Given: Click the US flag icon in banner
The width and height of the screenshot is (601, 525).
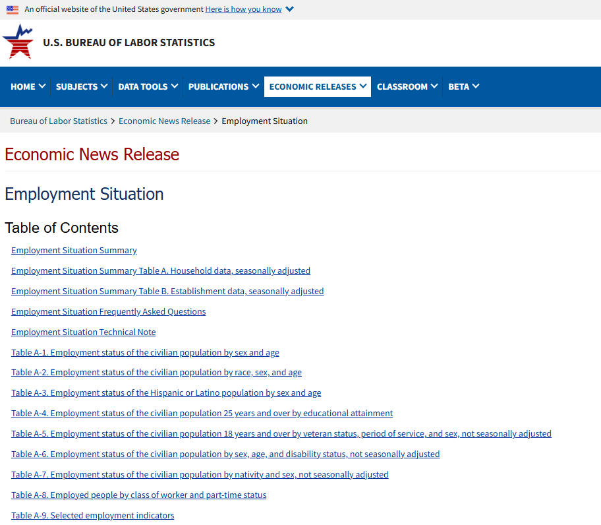Looking at the screenshot, I should [x=13, y=10].
